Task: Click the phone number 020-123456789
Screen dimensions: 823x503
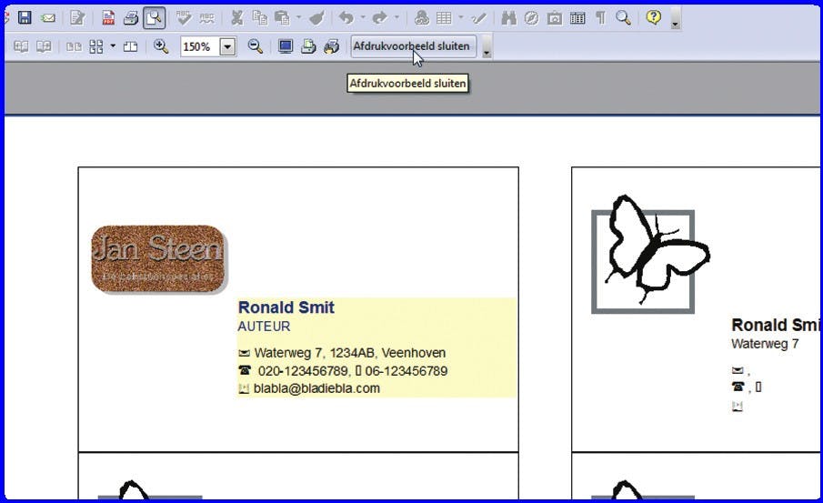Action: (302, 371)
